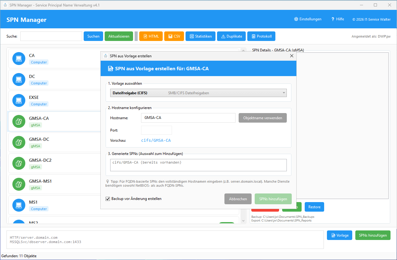Open the Statistiken view
This screenshot has width=397, height=260.
pyautogui.click(x=200, y=36)
